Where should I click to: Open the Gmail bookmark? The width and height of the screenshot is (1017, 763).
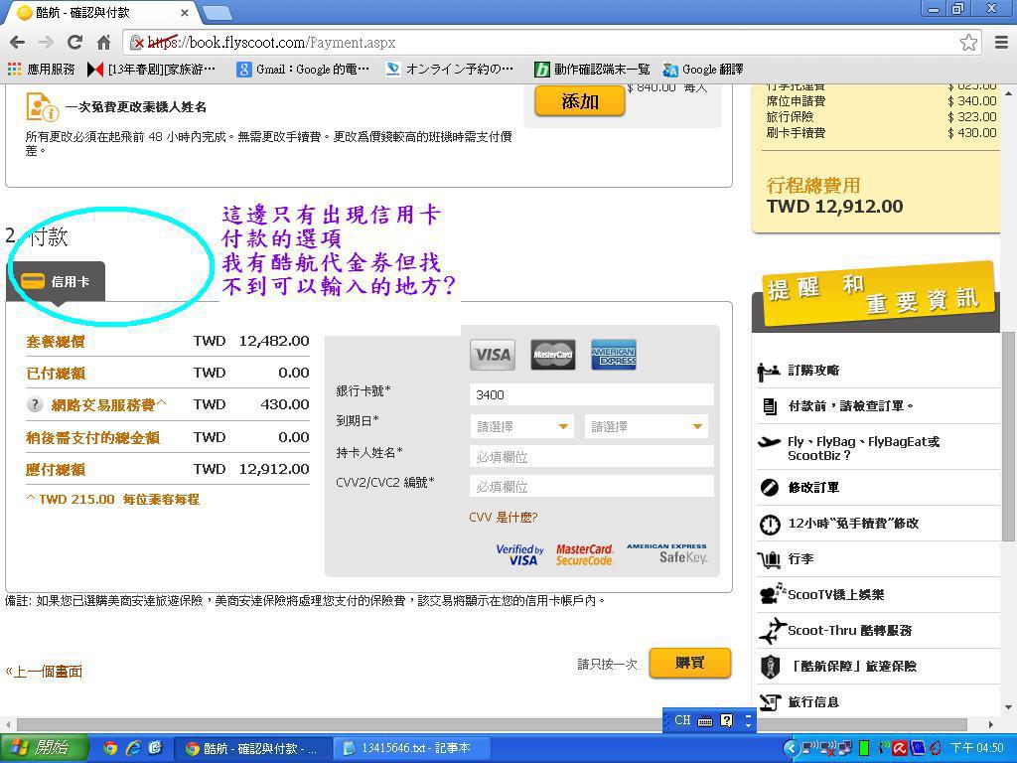[x=303, y=69]
